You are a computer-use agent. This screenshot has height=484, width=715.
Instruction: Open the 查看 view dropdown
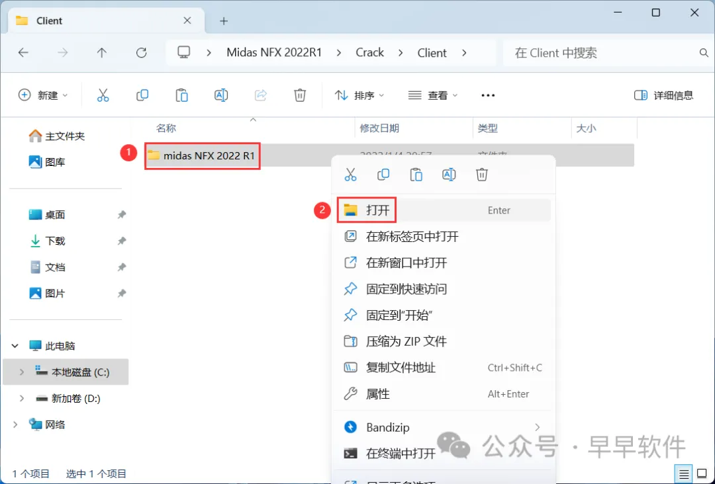tap(433, 95)
